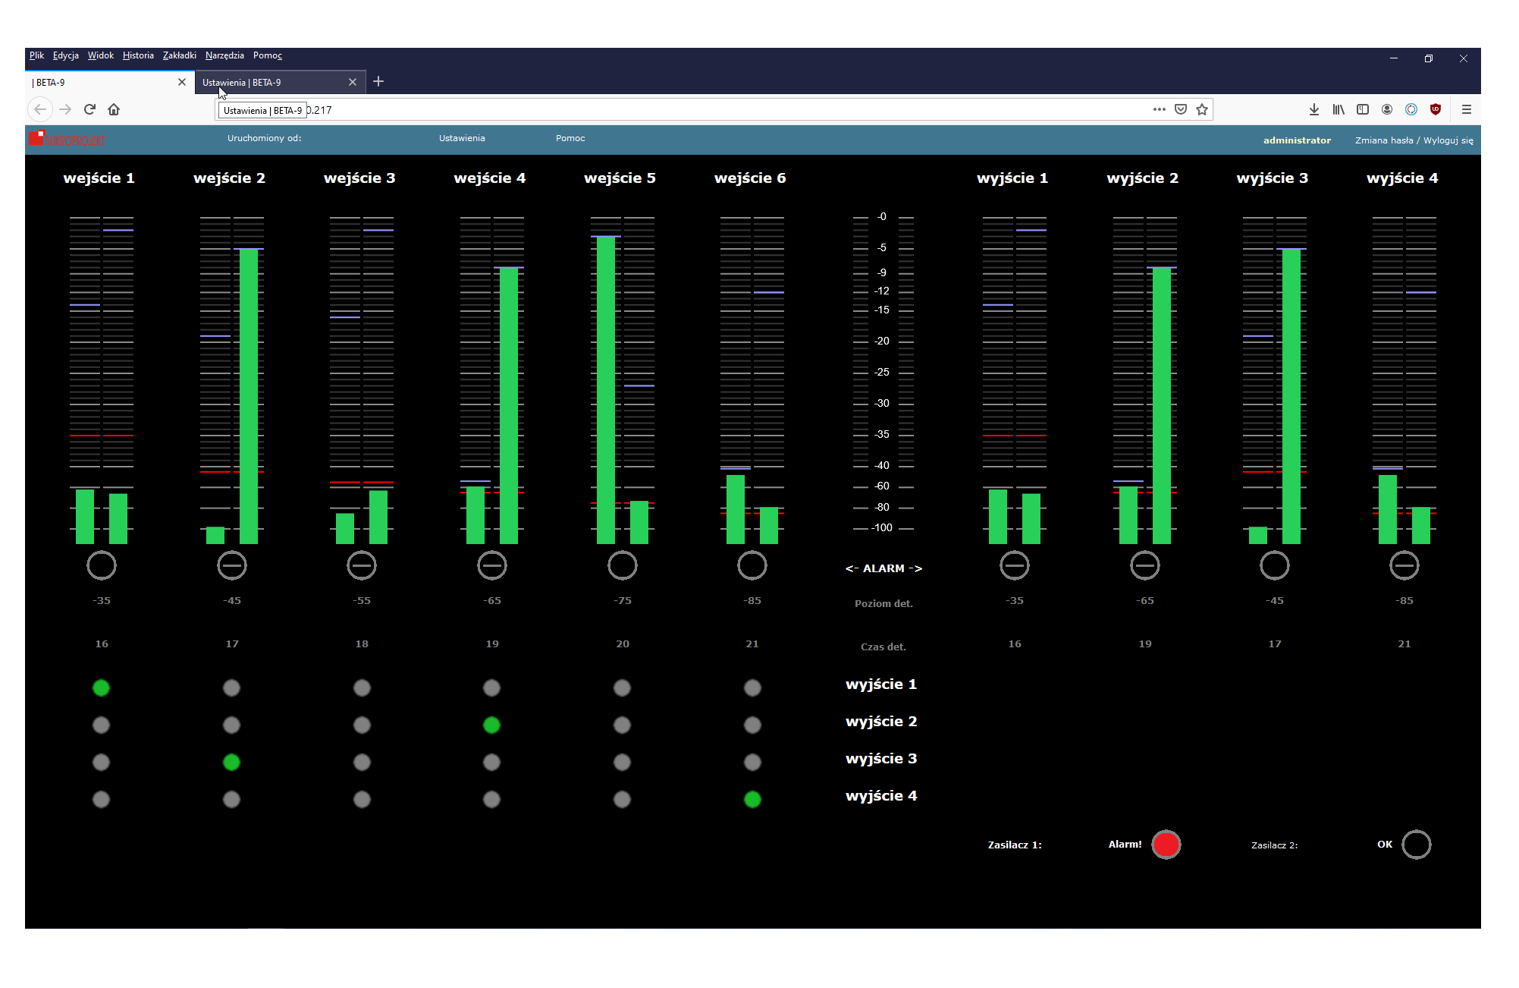Route wejście 3 to wyjście 1
Screen dimensions: 1519x988
coord(362,688)
